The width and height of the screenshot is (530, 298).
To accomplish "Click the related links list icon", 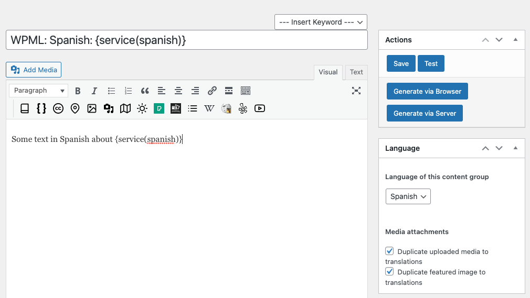I will [x=193, y=108].
